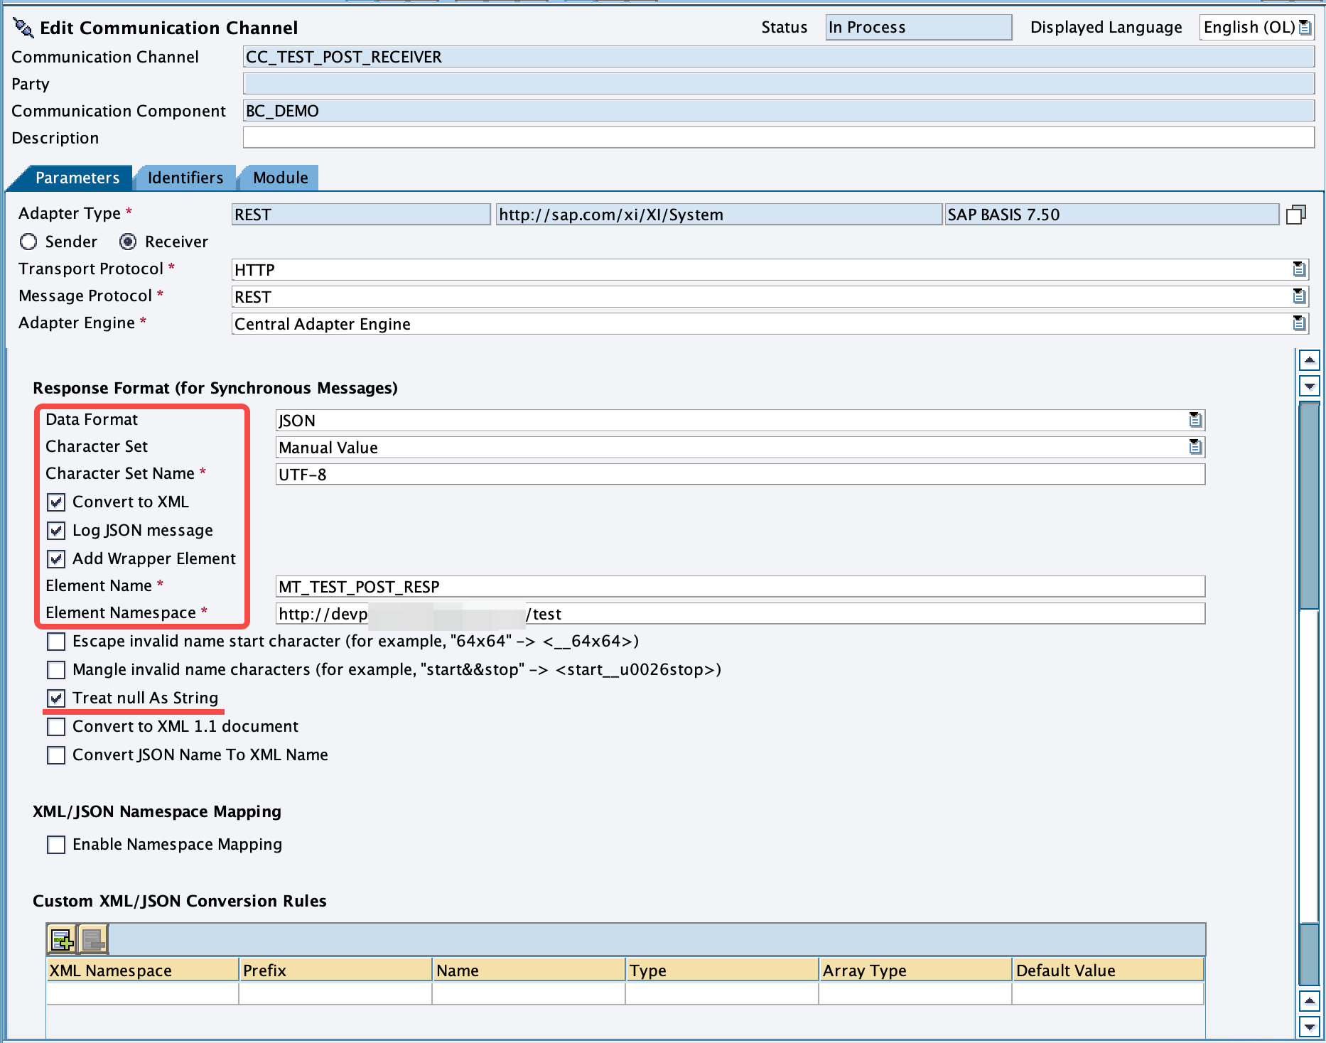The height and width of the screenshot is (1043, 1326).
Task: Switch to the Module tab
Action: point(281,178)
